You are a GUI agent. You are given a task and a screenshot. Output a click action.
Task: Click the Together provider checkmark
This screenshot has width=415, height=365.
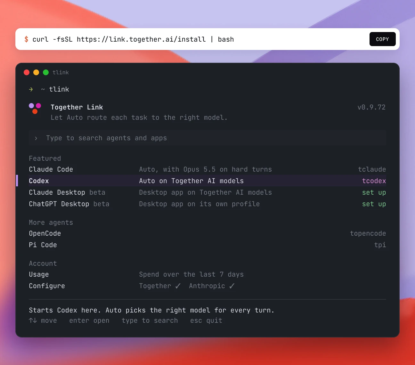point(178,286)
